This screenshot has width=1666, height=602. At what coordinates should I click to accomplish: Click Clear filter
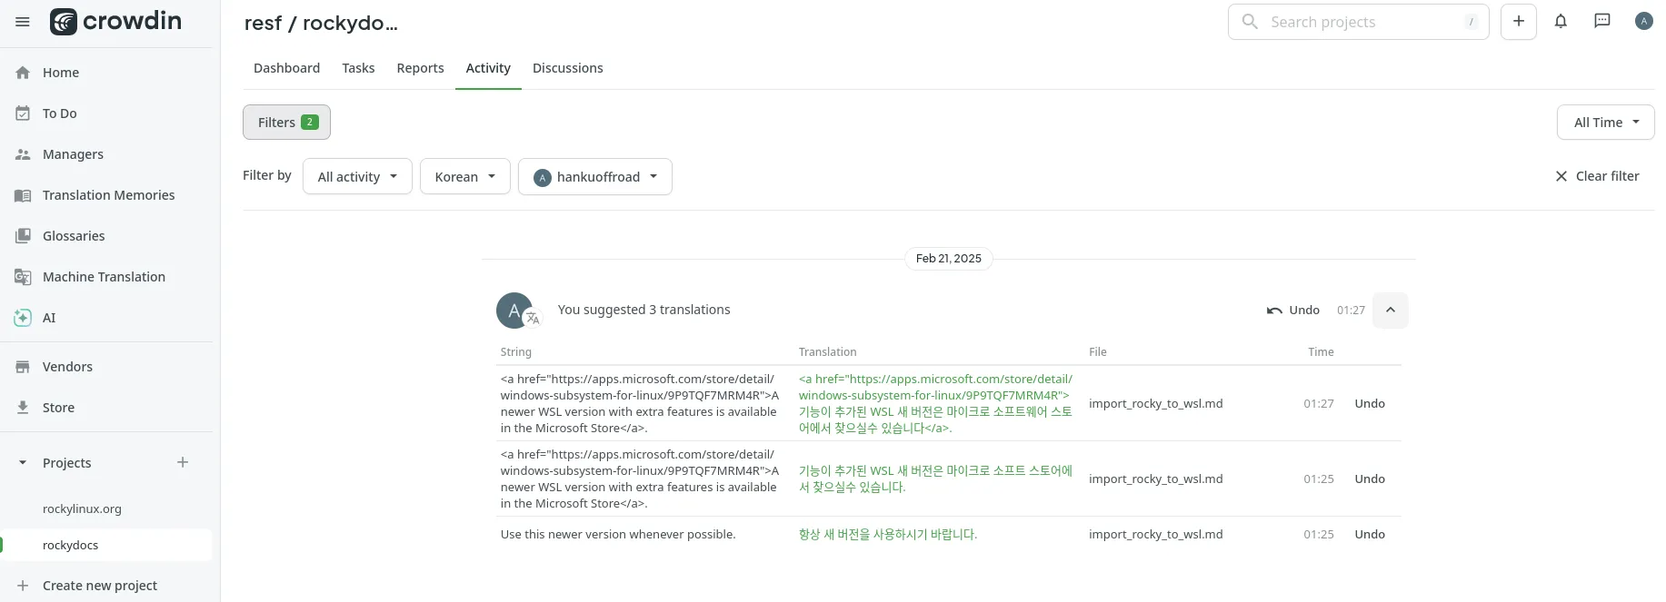click(1597, 176)
